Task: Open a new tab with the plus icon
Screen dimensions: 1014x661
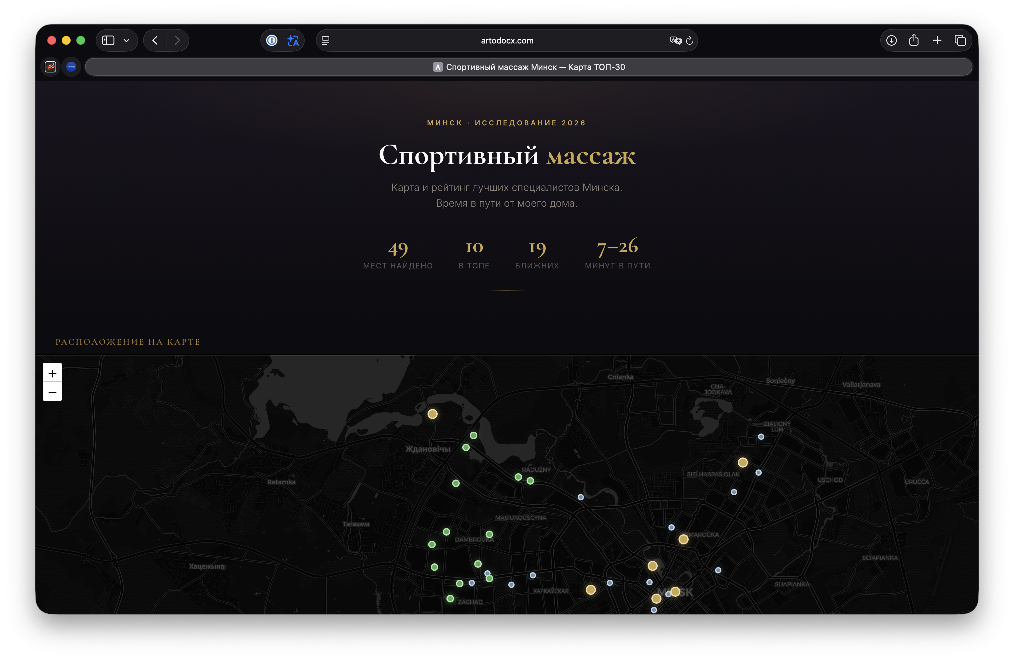Action: point(937,40)
